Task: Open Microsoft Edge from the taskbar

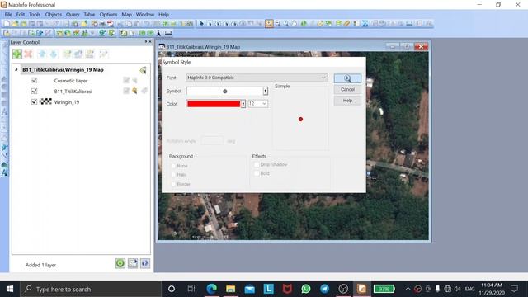Action: tap(211, 289)
